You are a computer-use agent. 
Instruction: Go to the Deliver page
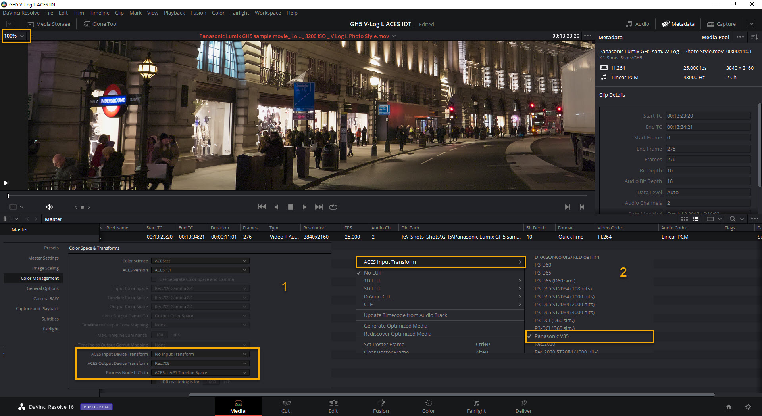(524, 406)
